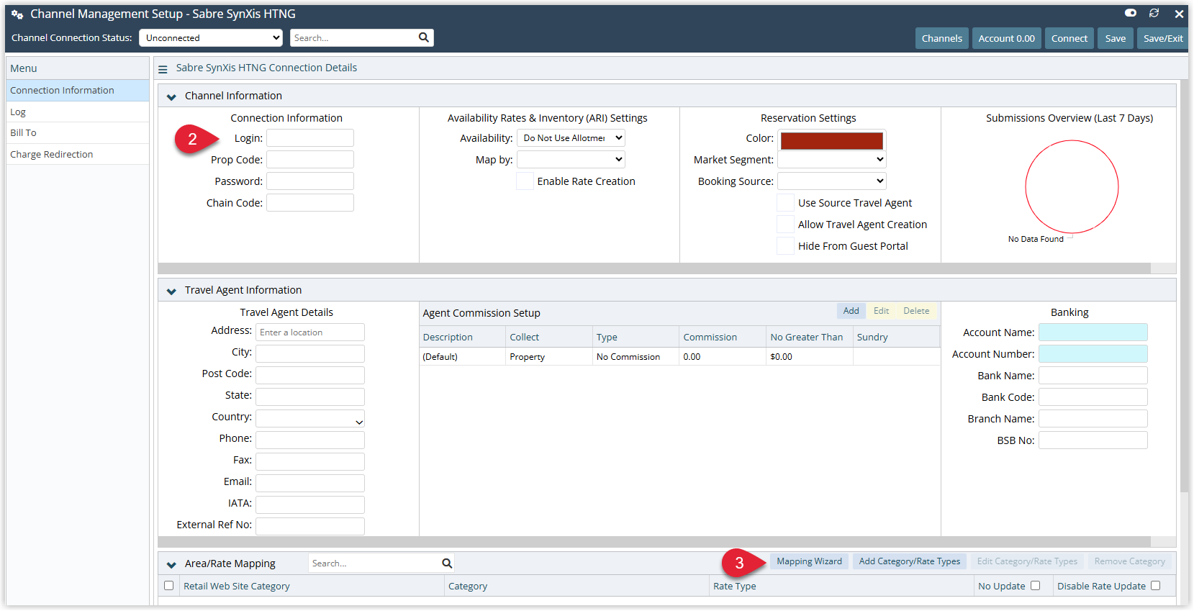
Task: Click the Remove Category button
Action: (1129, 561)
